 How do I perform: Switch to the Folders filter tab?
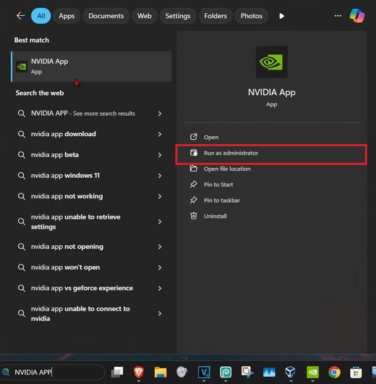pos(215,16)
